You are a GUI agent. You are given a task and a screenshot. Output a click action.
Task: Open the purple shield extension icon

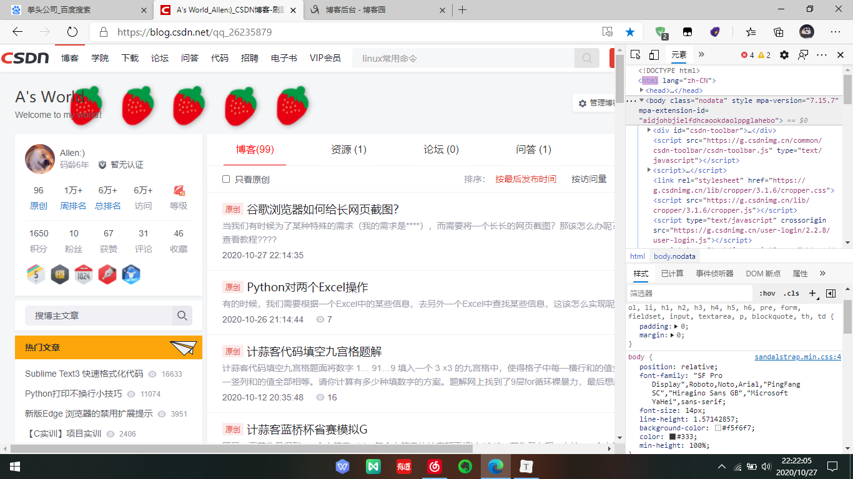716,32
